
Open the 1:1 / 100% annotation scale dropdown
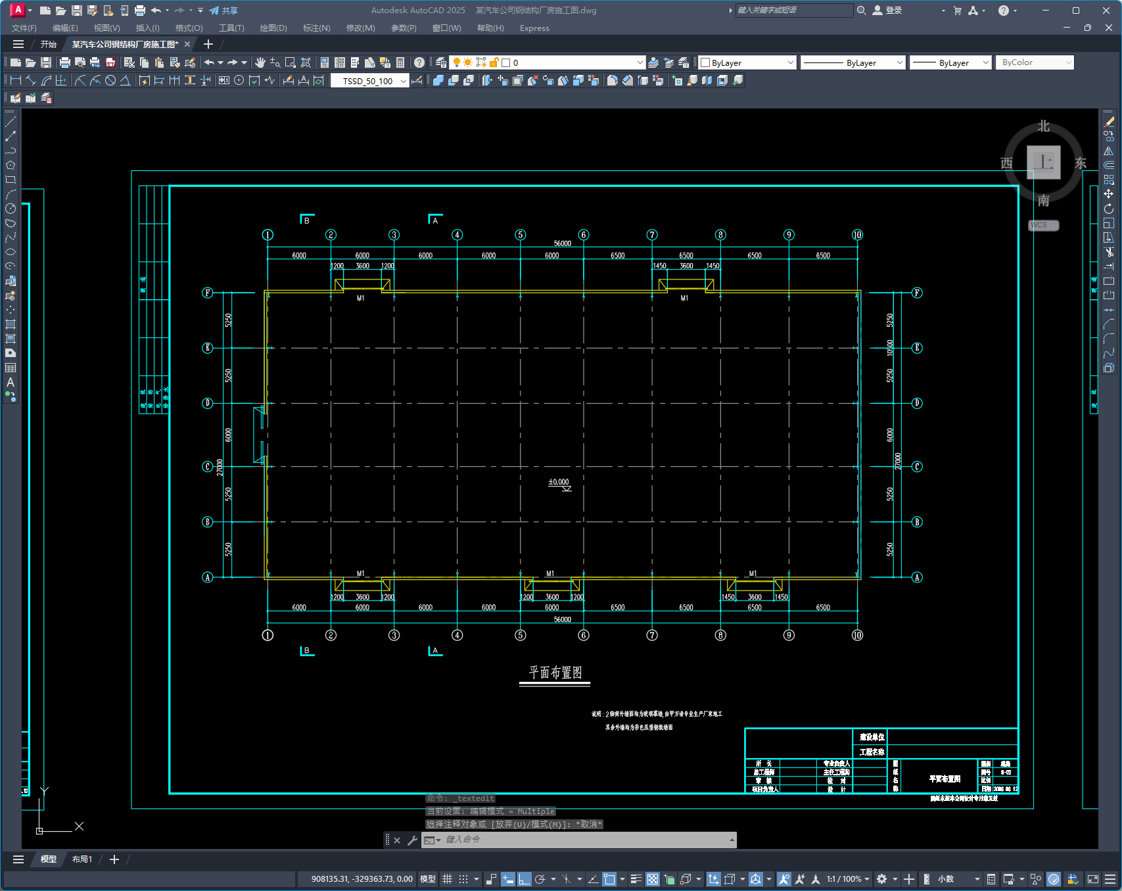[848, 879]
